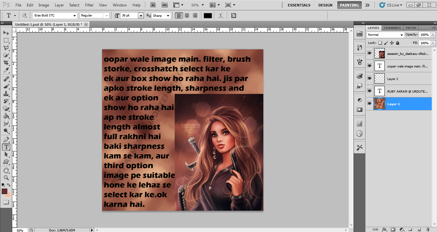437x232 pixels.
Task: Select the Crop tool
Action: pos(6,63)
